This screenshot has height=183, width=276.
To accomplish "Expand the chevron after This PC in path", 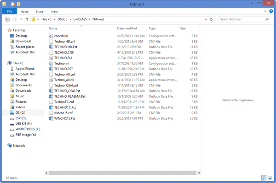I will 55,19.
